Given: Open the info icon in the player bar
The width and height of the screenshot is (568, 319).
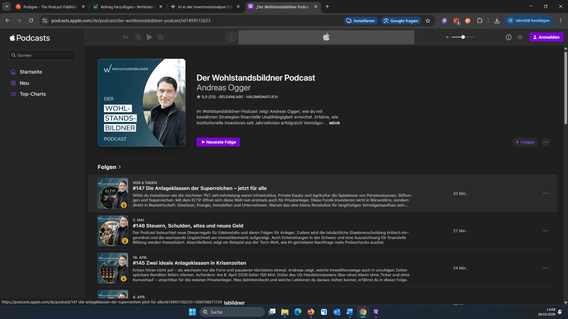Looking at the screenshot, I should point(509,37).
